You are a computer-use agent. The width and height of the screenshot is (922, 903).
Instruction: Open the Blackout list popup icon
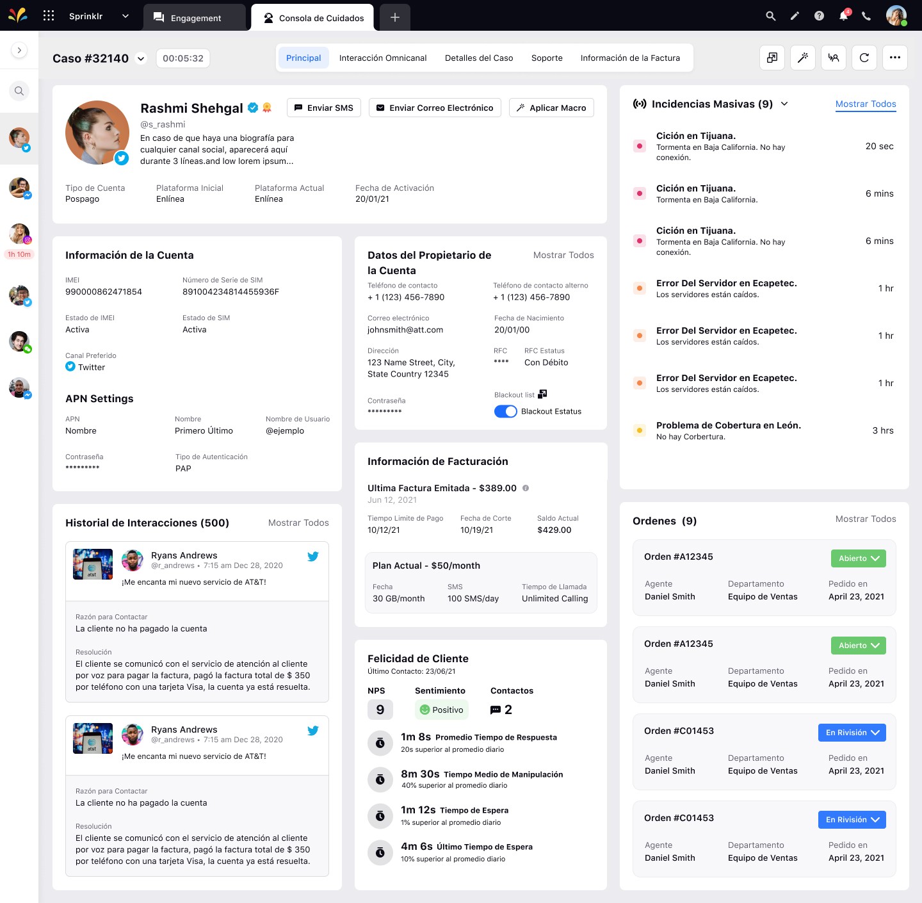tap(542, 394)
